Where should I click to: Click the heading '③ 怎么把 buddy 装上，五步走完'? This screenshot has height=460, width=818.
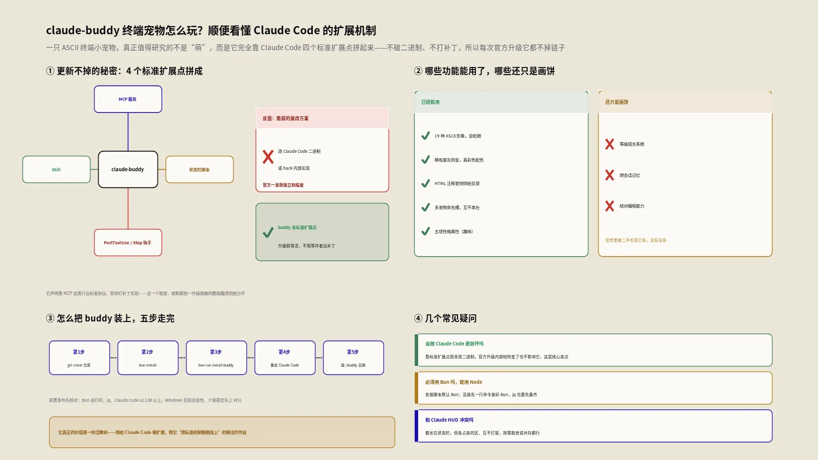(x=110, y=318)
